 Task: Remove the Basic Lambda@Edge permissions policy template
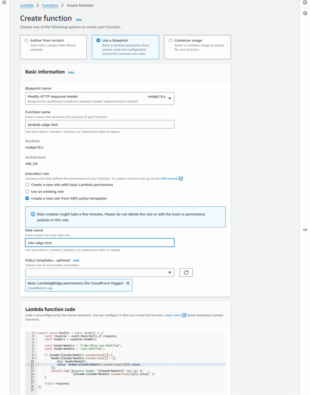pyautogui.click(x=128, y=283)
